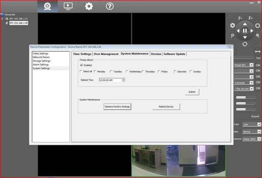Open the settings gear in top toolbar
This screenshot has height=178, width=262.
coord(89,6)
